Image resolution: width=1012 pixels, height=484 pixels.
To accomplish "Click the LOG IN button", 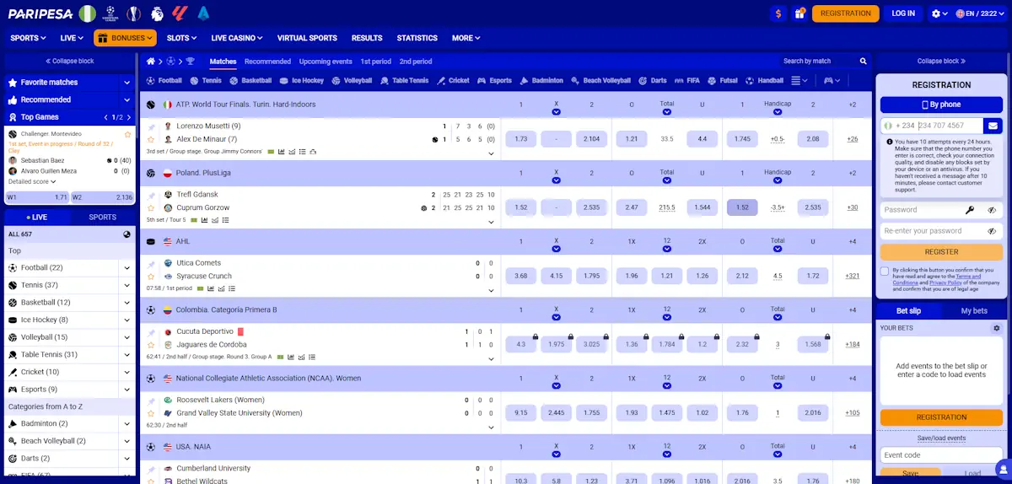I will 903,13.
